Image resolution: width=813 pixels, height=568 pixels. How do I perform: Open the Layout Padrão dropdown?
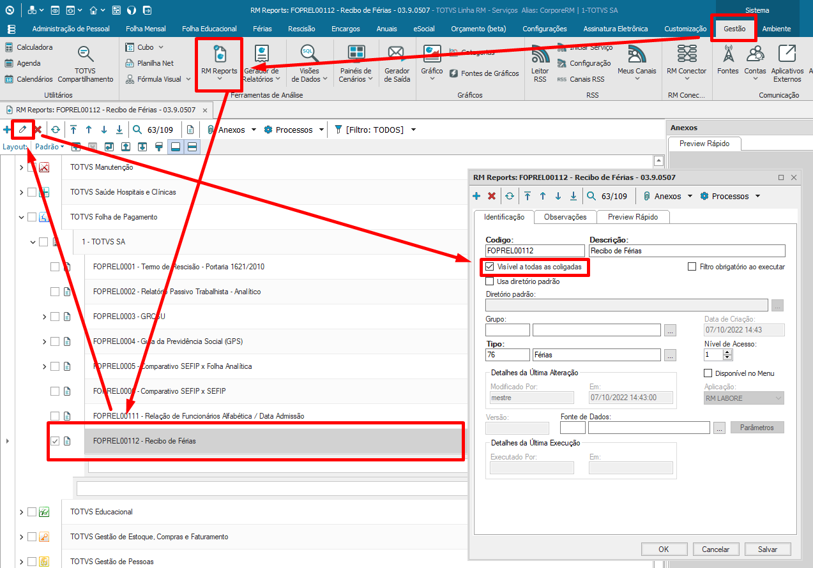tap(50, 146)
